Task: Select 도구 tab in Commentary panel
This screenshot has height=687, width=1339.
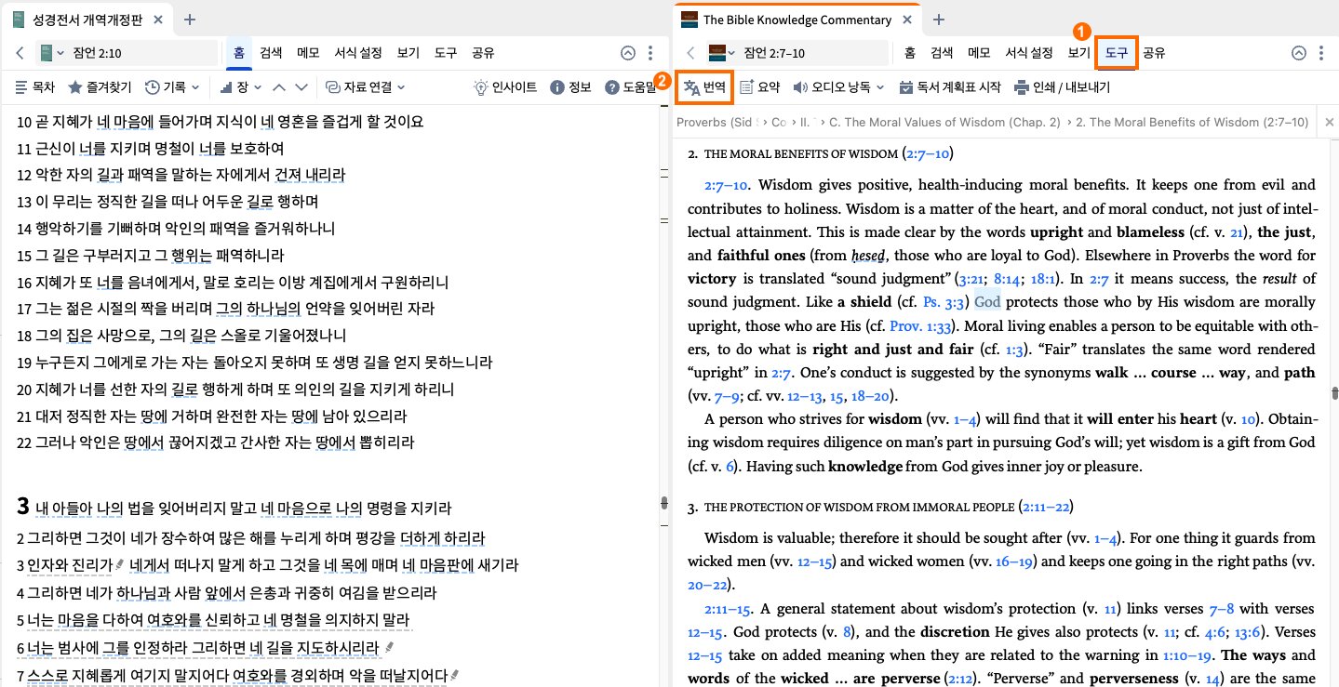Action: pyautogui.click(x=1117, y=53)
